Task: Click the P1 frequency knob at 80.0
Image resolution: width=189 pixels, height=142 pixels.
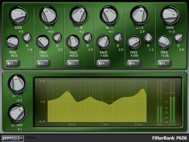Action: coord(13,42)
